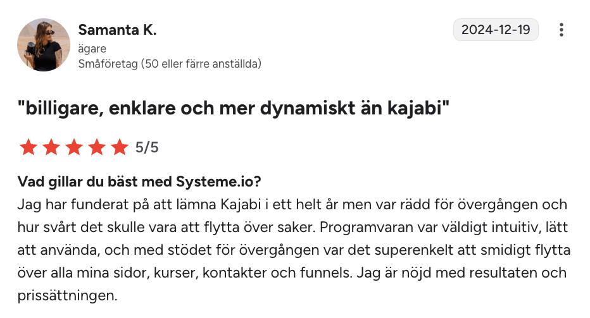Open the review title about Kajabi
This screenshot has height=318, width=590.
click(x=234, y=108)
